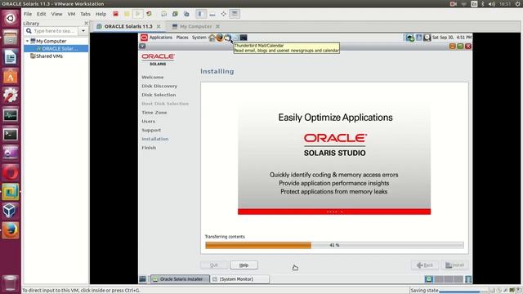Screen dimensions: 523x294
Task: Open Firefox from the Ubuntu launcher
Action: [11, 230]
